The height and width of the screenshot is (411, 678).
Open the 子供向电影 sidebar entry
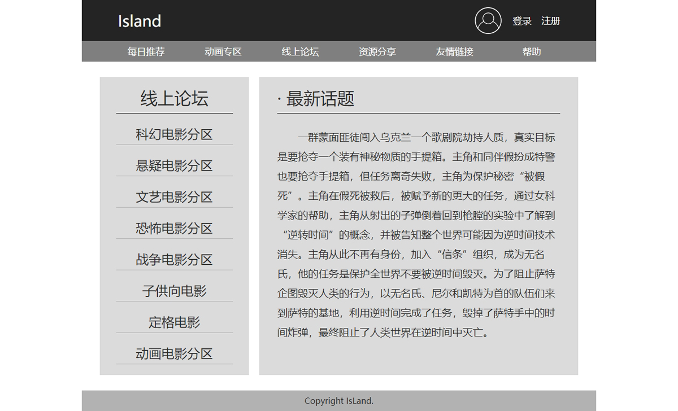(x=175, y=291)
